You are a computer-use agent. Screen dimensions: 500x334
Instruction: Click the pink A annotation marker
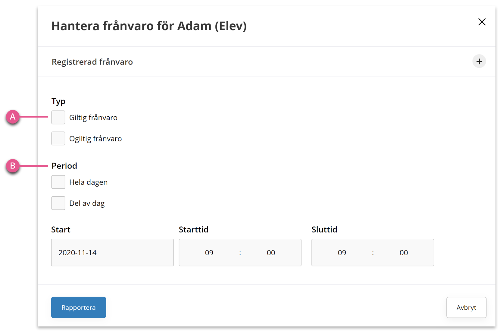coord(13,117)
